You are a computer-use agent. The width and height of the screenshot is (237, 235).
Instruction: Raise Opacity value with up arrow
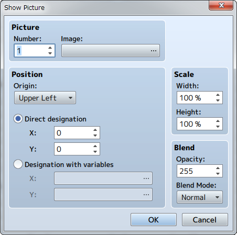(x=218, y=168)
